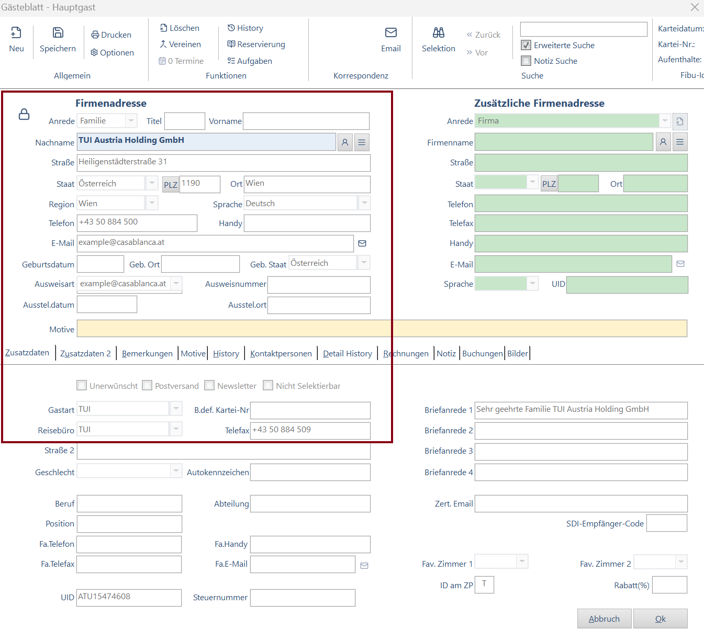Click the PLZ button next to 1190
The image size is (704, 640).
pyautogui.click(x=171, y=185)
